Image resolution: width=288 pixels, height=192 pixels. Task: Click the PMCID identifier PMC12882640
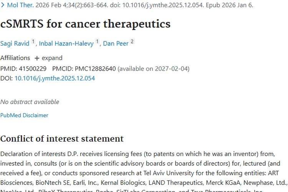point(95,69)
